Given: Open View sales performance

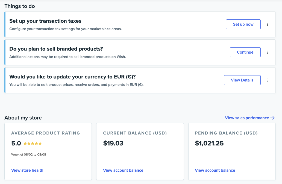Looking at the screenshot, I should click(246, 118).
